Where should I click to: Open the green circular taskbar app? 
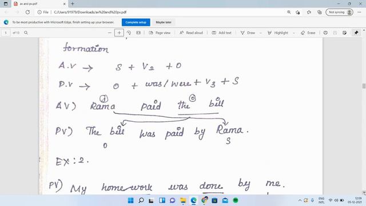pyautogui.click(x=236, y=200)
